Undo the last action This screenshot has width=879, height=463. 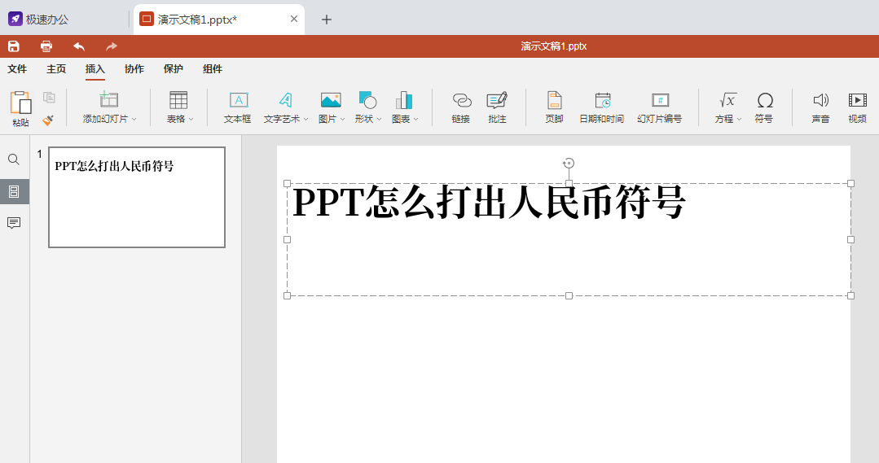(x=79, y=46)
